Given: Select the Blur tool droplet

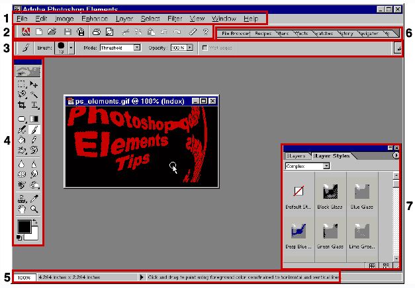Looking at the screenshot, I should coord(22,164).
